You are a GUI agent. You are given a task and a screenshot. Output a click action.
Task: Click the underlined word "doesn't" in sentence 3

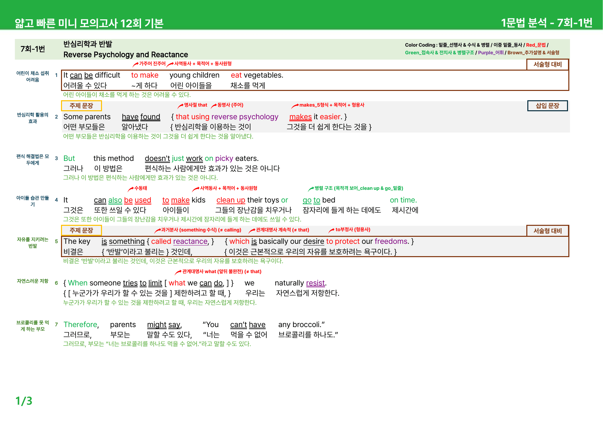pos(157,159)
